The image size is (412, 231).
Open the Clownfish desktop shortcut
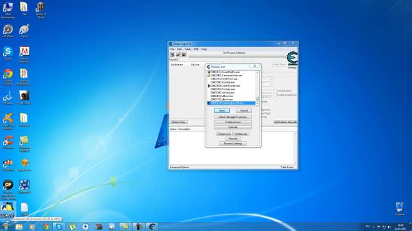click(x=8, y=165)
